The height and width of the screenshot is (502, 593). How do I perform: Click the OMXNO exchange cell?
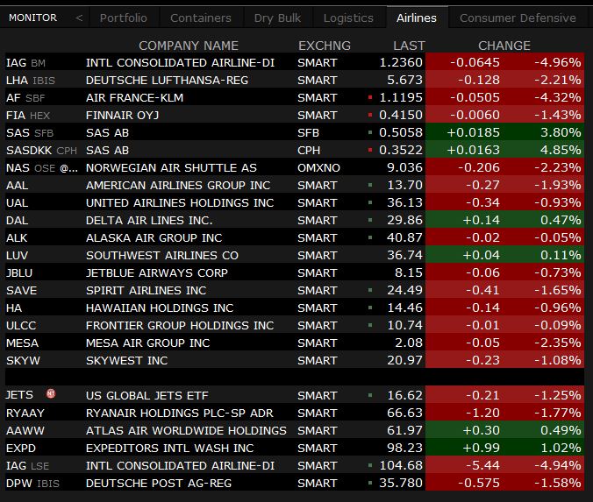coord(318,167)
